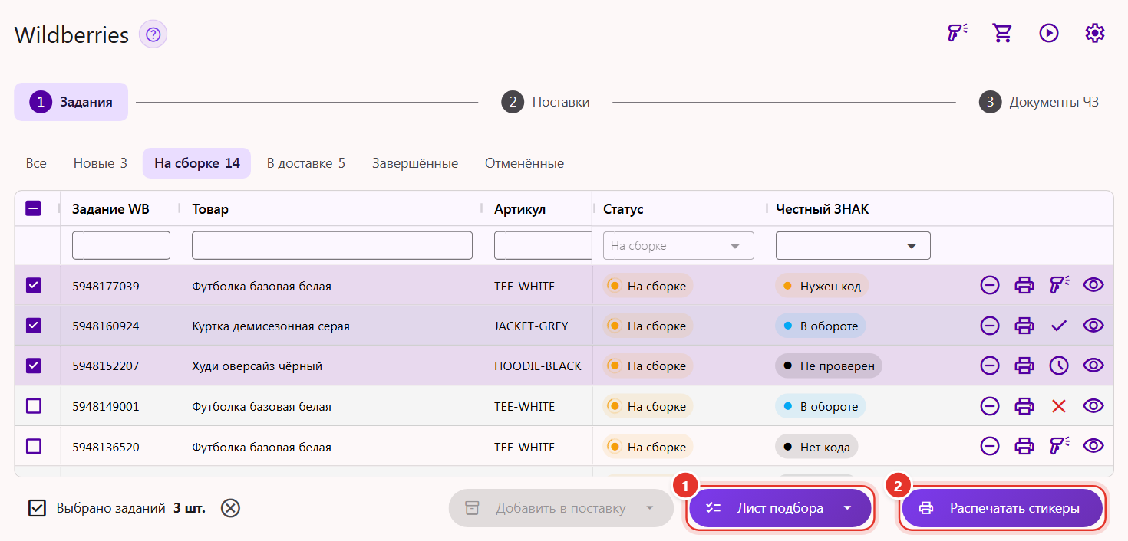Scan code for task 5948136520

1059,446
